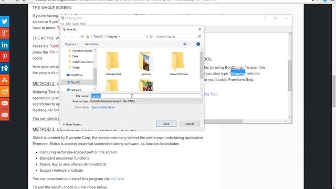Refresh the Pictures folder listing
The width and height of the screenshot is (336, 189).
pos(151,37)
